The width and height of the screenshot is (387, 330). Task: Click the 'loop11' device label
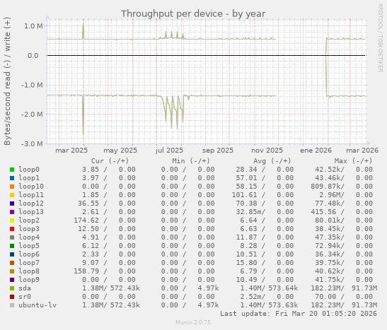point(31,195)
